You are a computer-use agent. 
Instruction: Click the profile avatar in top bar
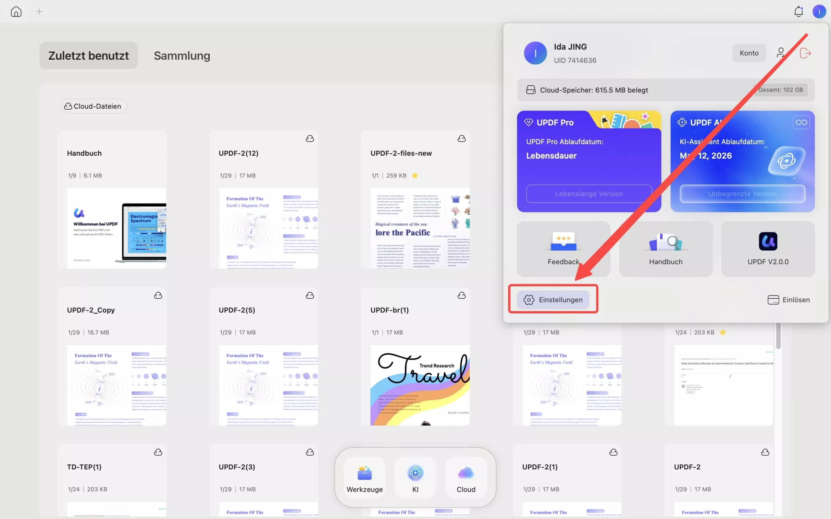tap(819, 12)
